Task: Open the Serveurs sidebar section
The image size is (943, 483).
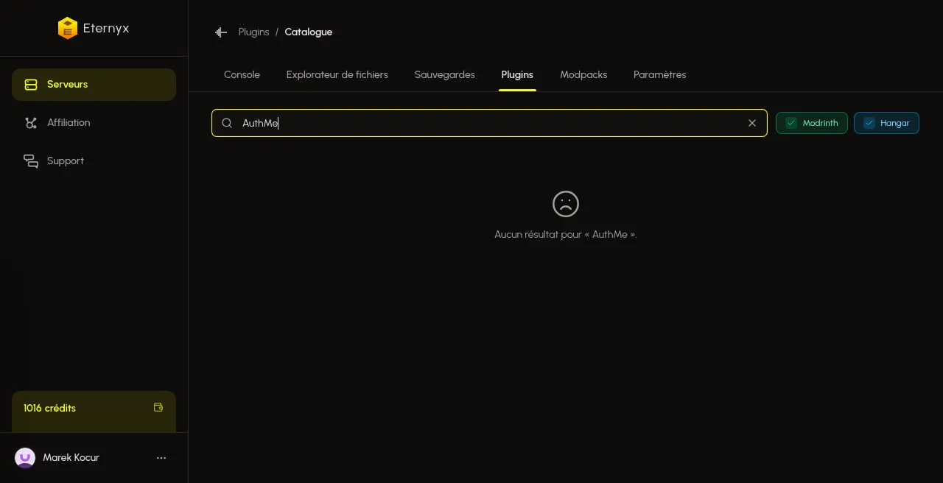Action: click(x=94, y=85)
